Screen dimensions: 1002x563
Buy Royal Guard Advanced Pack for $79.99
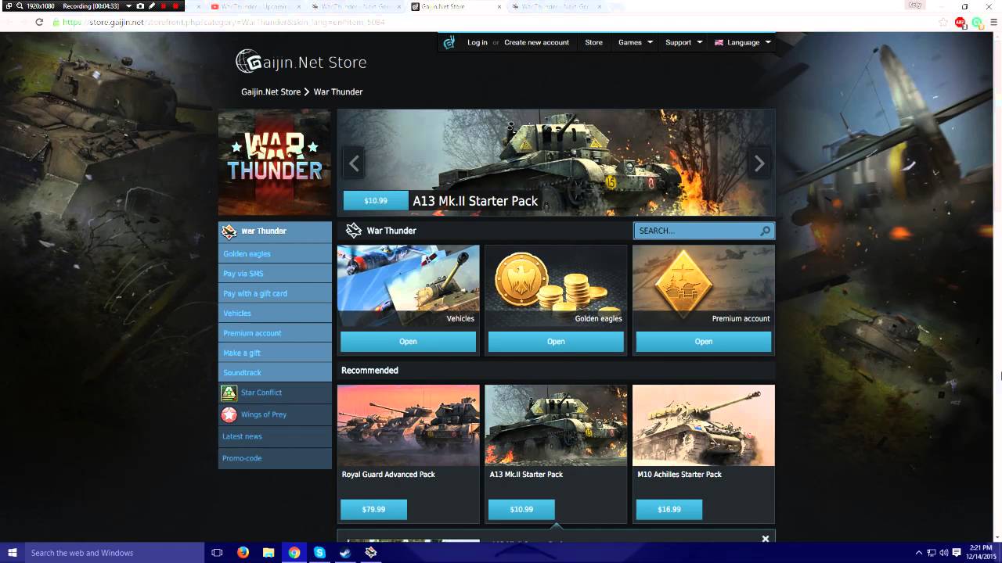coord(373,510)
